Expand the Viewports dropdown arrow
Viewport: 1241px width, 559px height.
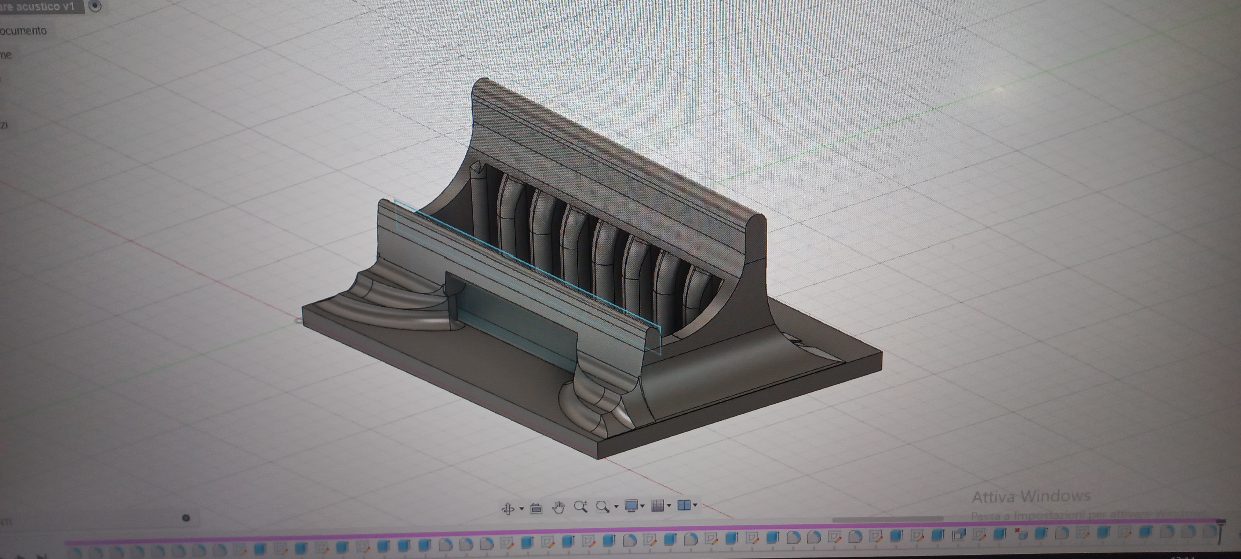[x=695, y=505]
